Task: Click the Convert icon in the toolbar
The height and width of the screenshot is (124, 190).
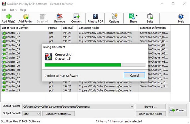Action: coord(76,17)
